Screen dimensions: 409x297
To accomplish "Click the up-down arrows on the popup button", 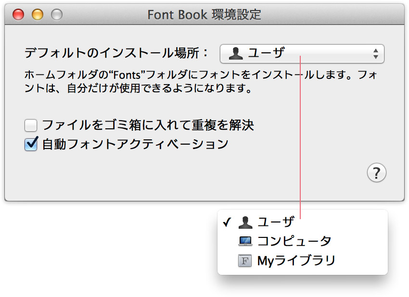I will click(376, 54).
